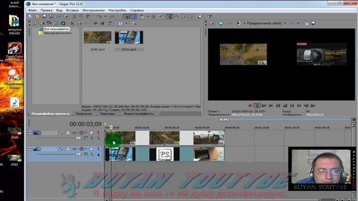
Task: Expand track 1 automation dropdown arrow
Action: click(86, 133)
